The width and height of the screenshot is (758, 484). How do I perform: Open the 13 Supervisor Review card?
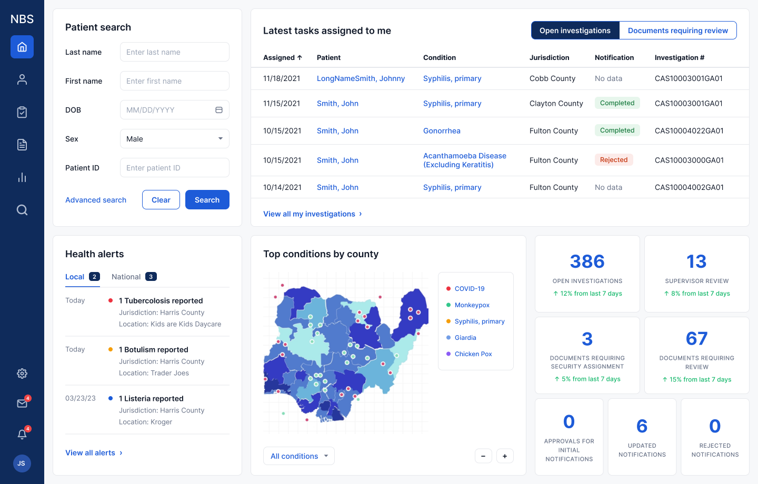(x=697, y=274)
